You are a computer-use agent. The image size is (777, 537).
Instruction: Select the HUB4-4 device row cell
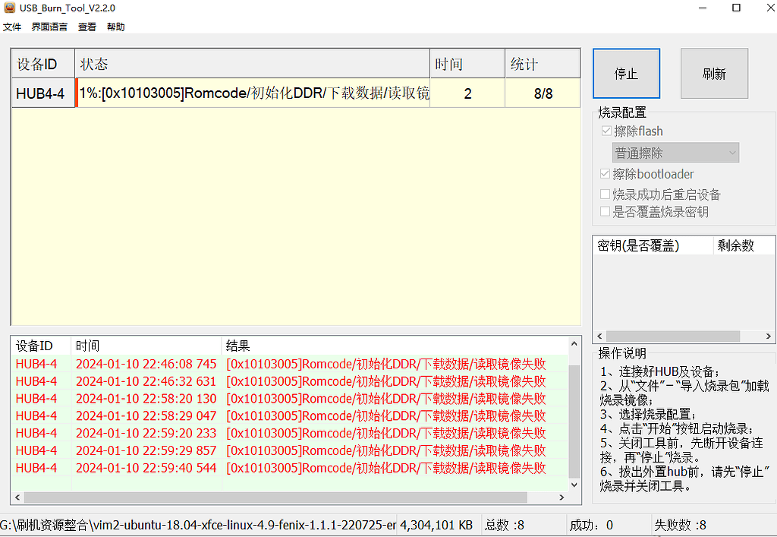tap(43, 93)
